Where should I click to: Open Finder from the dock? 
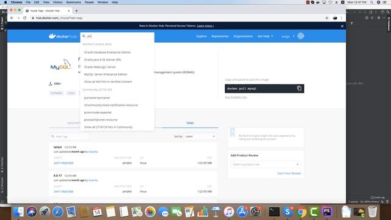point(18,212)
